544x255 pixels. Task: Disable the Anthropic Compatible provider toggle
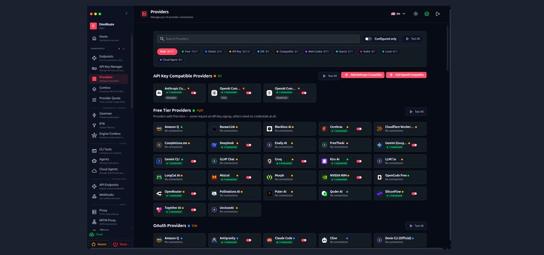click(x=193, y=93)
